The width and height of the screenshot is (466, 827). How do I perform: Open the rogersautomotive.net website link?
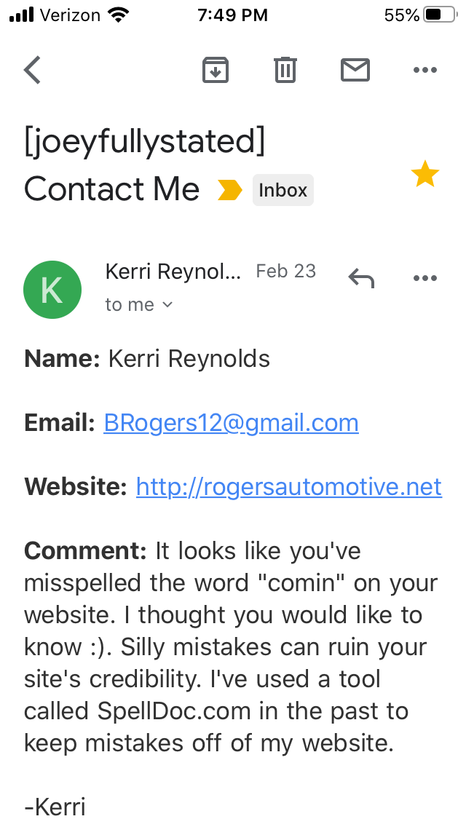click(288, 486)
